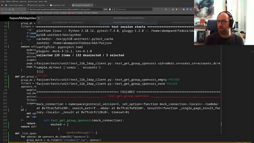The image size is (254, 143).
Task: Click PASSED next to test_get_group_sponsors_empty
Action: pos(174,79)
